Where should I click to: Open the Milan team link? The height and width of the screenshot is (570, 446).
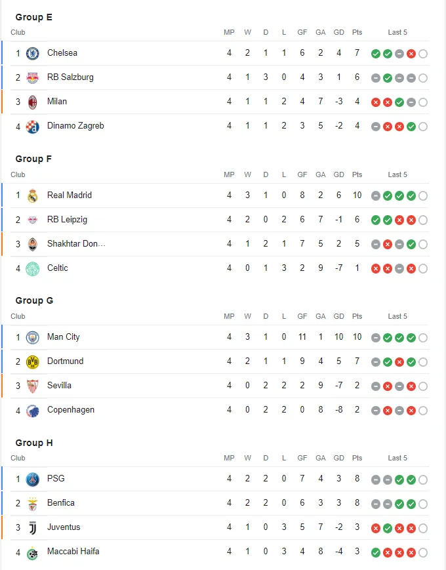(x=57, y=102)
